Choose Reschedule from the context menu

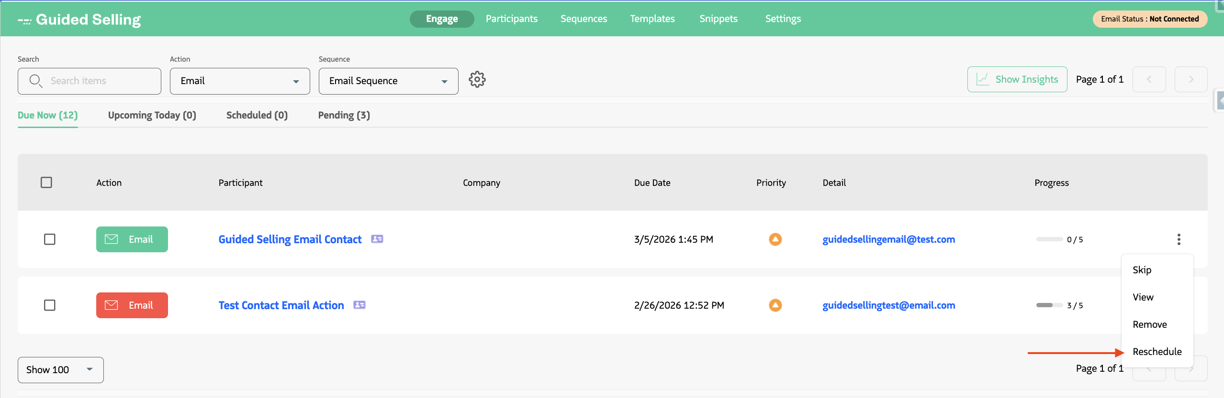coord(1157,352)
